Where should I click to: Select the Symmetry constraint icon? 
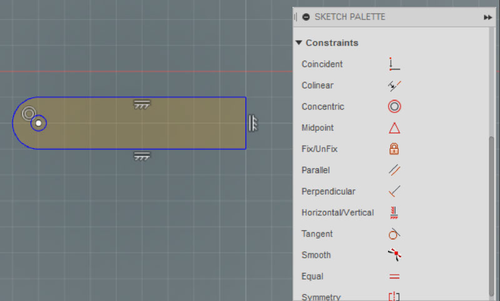coord(394,297)
